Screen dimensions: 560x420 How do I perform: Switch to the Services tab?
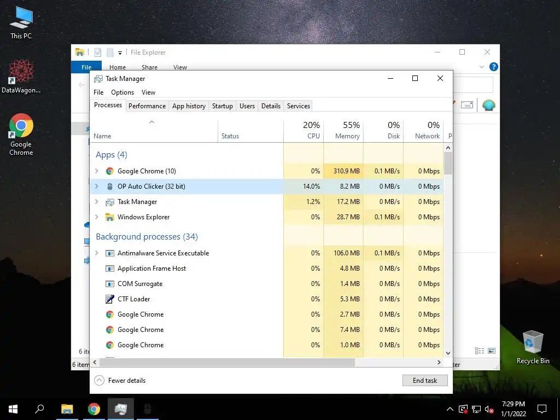299,106
